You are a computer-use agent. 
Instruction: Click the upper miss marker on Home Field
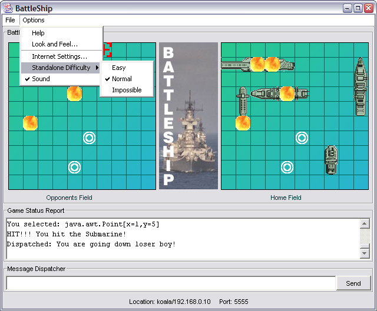pyautogui.click(x=302, y=138)
